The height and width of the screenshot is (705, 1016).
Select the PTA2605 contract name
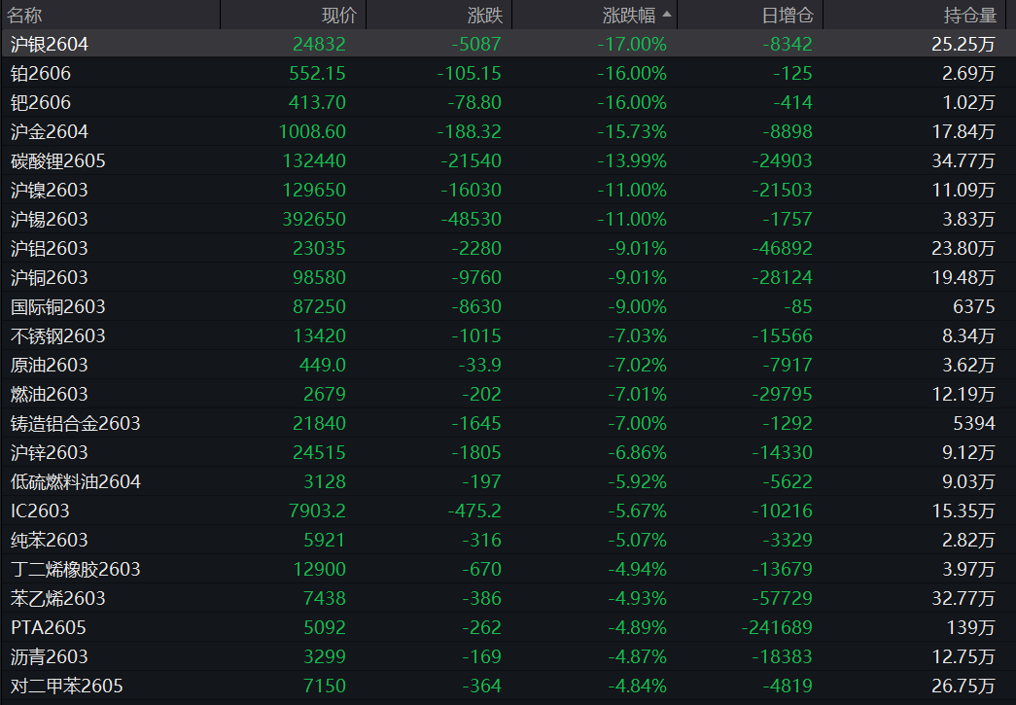(49, 627)
